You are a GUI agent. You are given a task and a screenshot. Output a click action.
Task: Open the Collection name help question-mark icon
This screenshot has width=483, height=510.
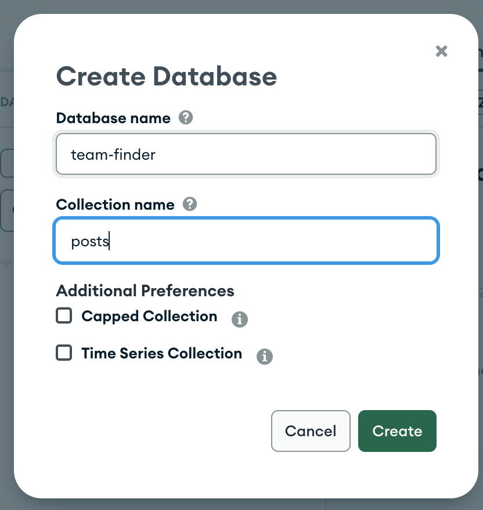(x=190, y=204)
